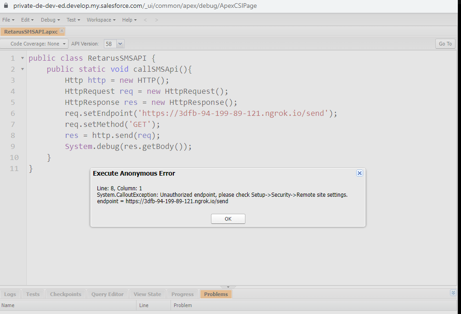This screenshot has height=314, width=461.
Task: Close the Execute Anonymous Error dialog
Action: click(x=359, y=173)
